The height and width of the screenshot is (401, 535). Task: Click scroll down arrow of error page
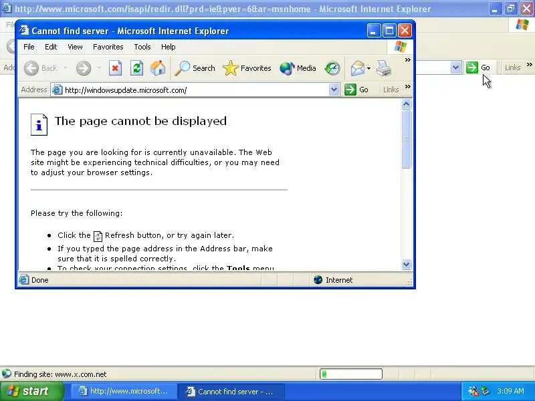click(406, 264)
